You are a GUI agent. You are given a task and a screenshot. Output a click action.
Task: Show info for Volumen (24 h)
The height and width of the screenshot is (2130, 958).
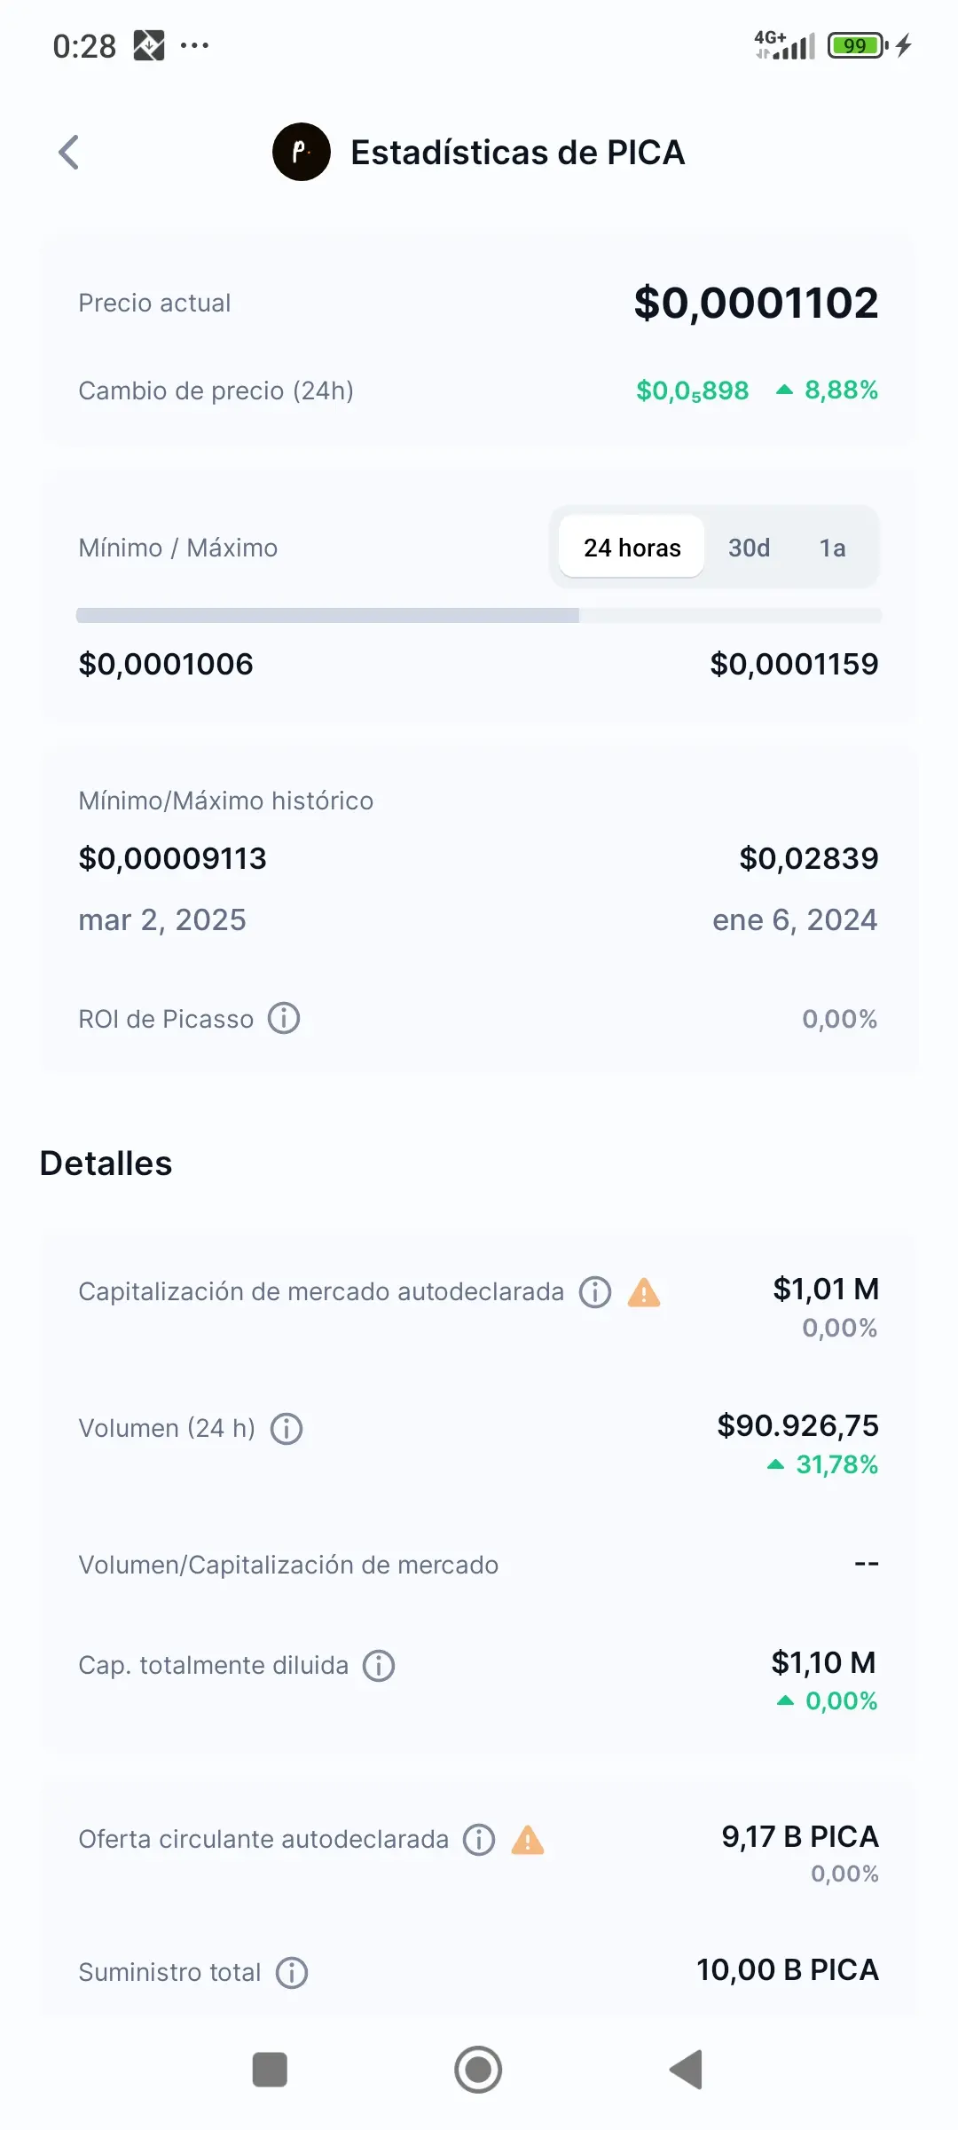(287, 1429)
